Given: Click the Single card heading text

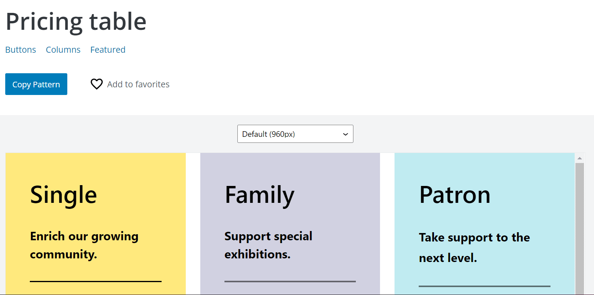Looking at the screenshot, I should [x=63, y=195].
